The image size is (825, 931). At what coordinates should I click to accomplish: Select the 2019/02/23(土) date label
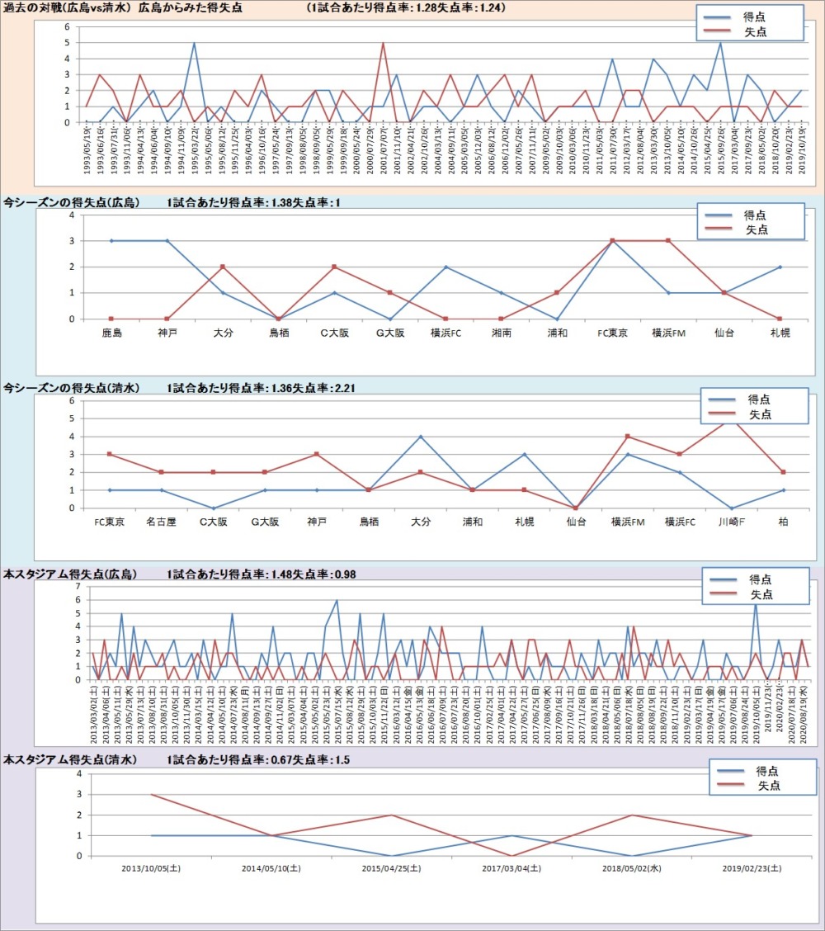[752, 868]
